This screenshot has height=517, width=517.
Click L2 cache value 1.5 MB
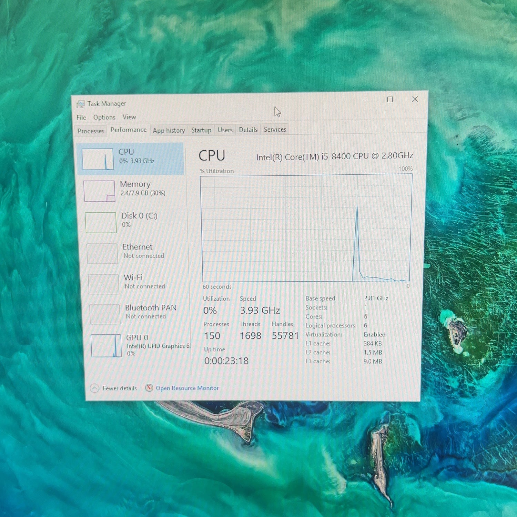coord(373,352)
